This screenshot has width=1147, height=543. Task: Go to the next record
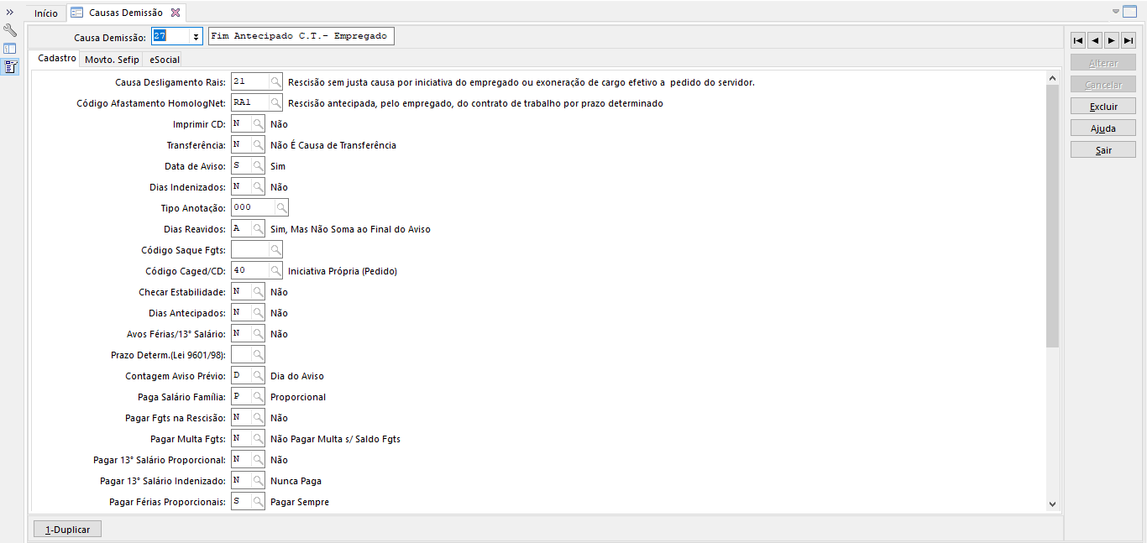click(1112, 40)
